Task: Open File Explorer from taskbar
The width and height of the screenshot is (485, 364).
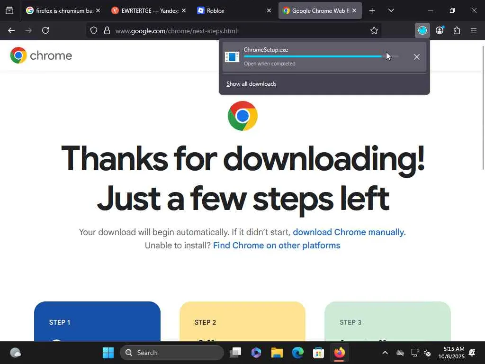Action: pos(277,353)
